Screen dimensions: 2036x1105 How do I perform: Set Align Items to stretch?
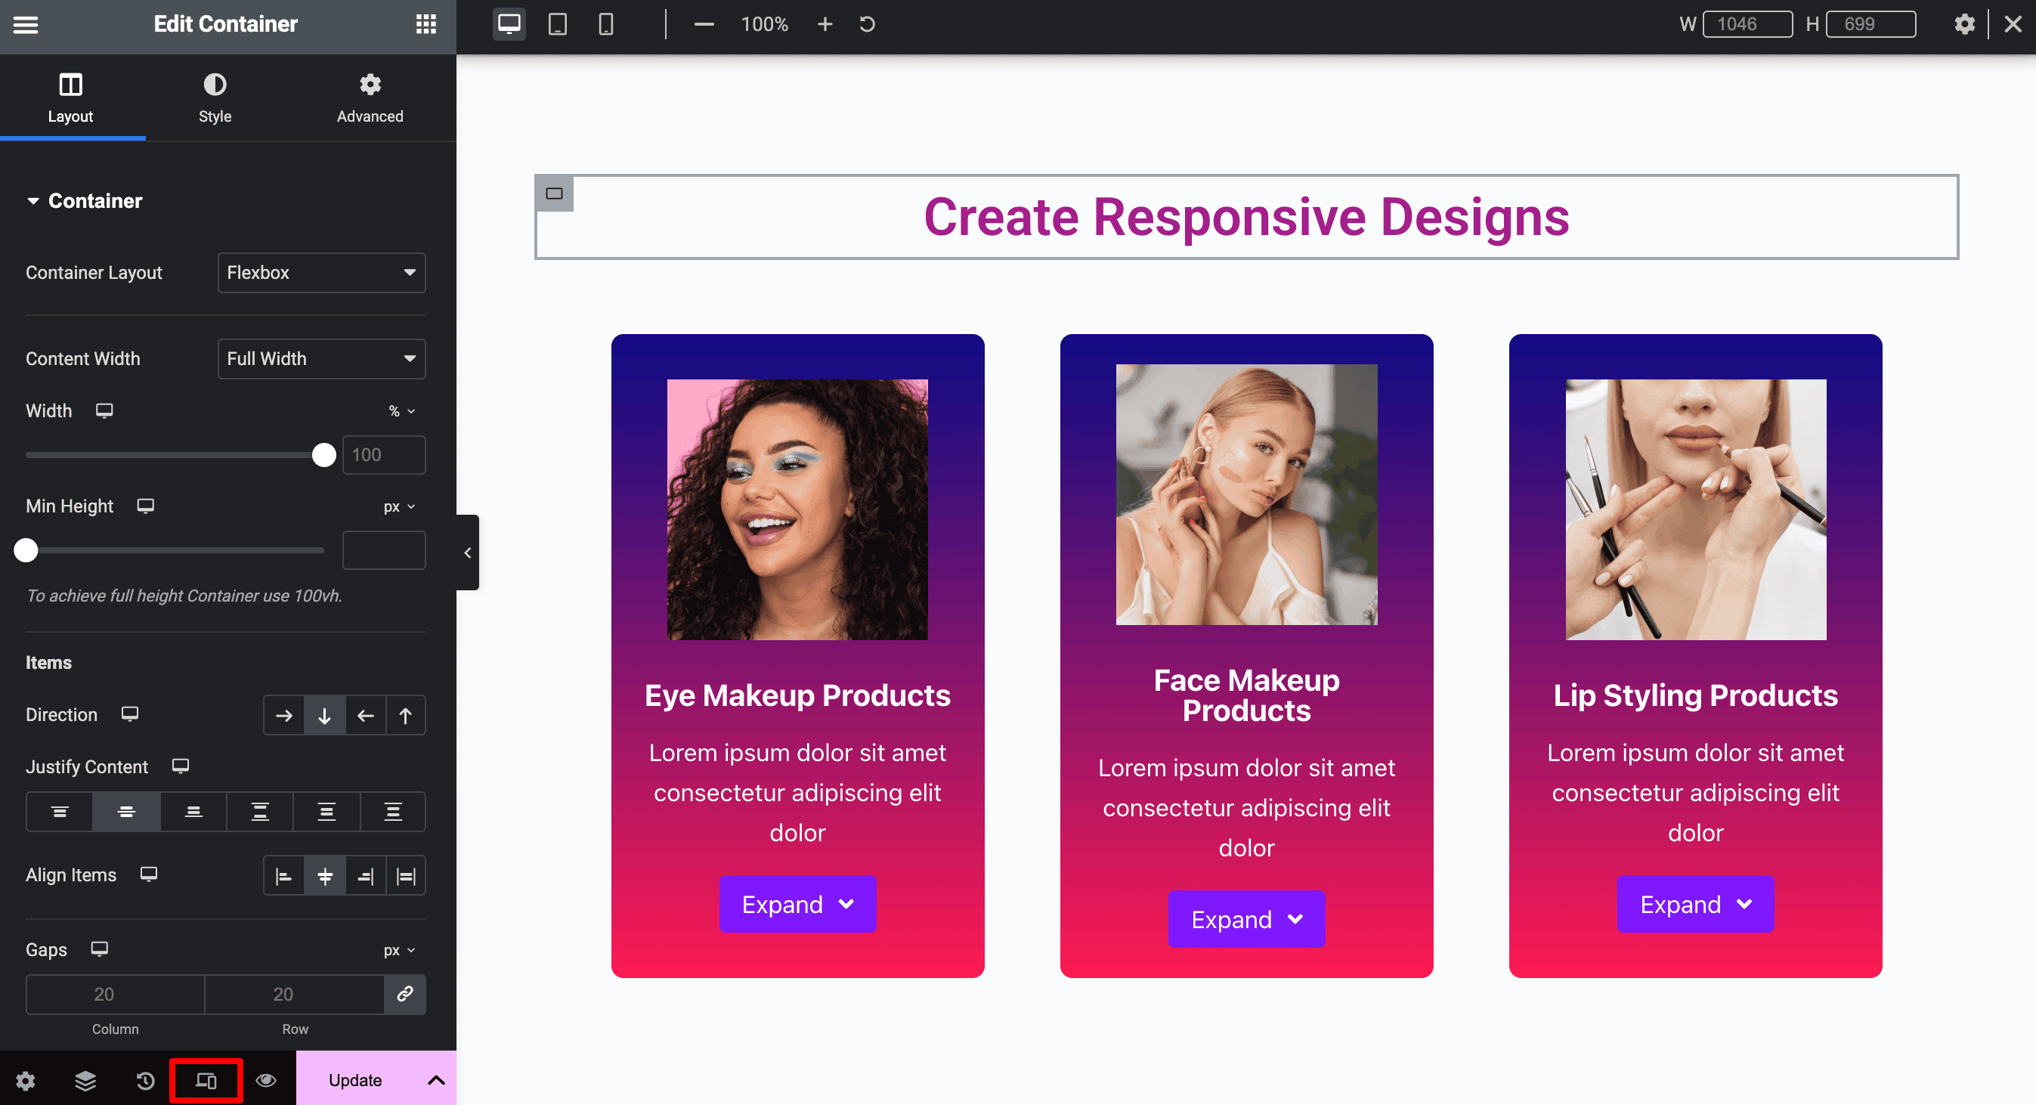point(405,876)
